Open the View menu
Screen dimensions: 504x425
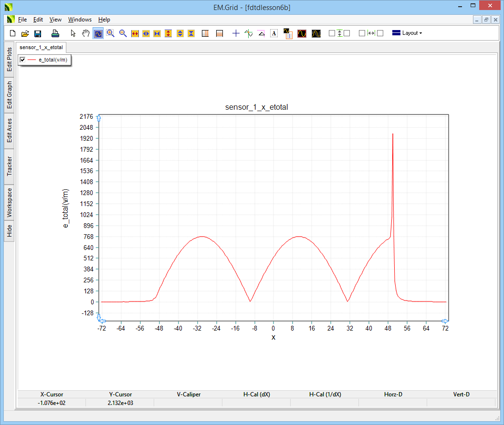coord(55,20)
